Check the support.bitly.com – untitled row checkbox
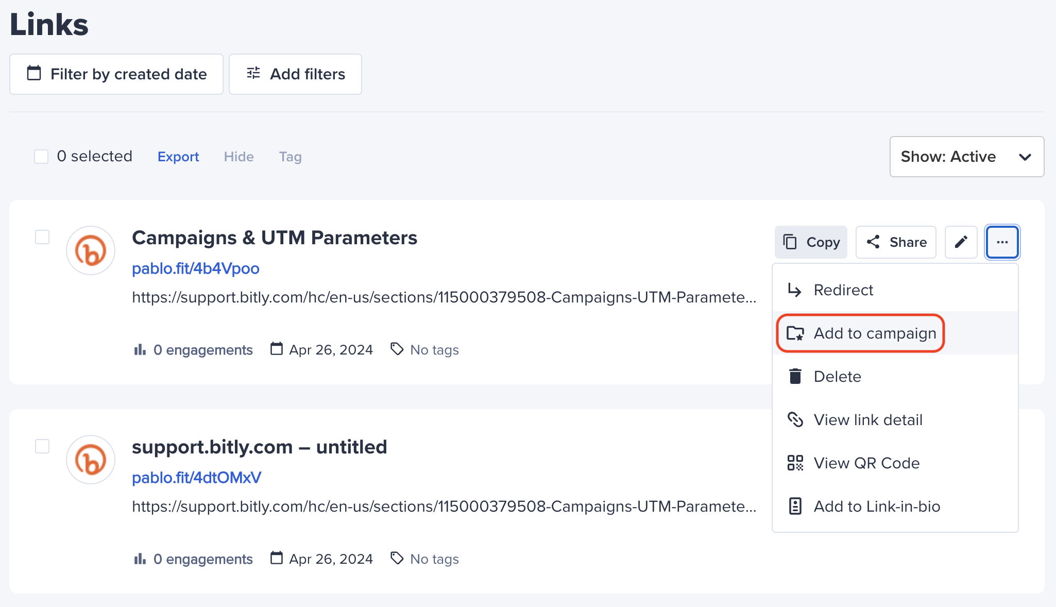Screen dimensions: 1056x607 [42, 446]
